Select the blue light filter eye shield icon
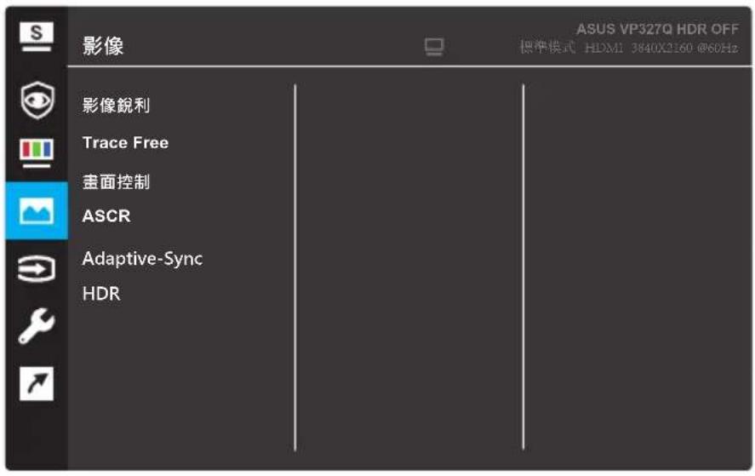The height and width of the screenshot is (476, 755). coord(37,100)
